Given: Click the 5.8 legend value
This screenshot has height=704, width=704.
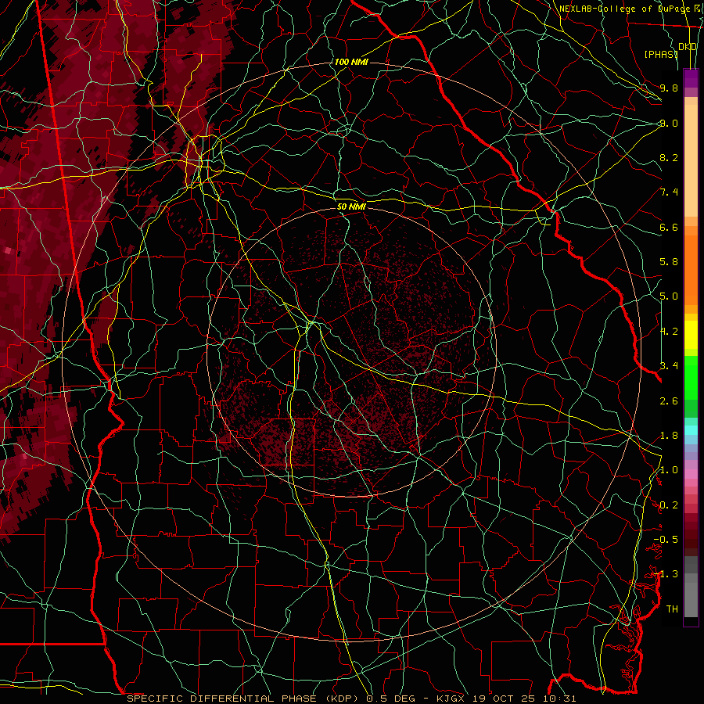Looking at the screenshot, I should (x=669, y=262).
